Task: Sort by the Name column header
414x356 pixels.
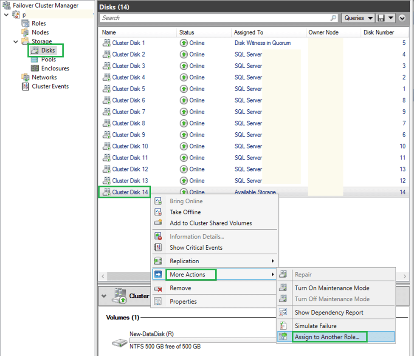Action: point(137,32)
